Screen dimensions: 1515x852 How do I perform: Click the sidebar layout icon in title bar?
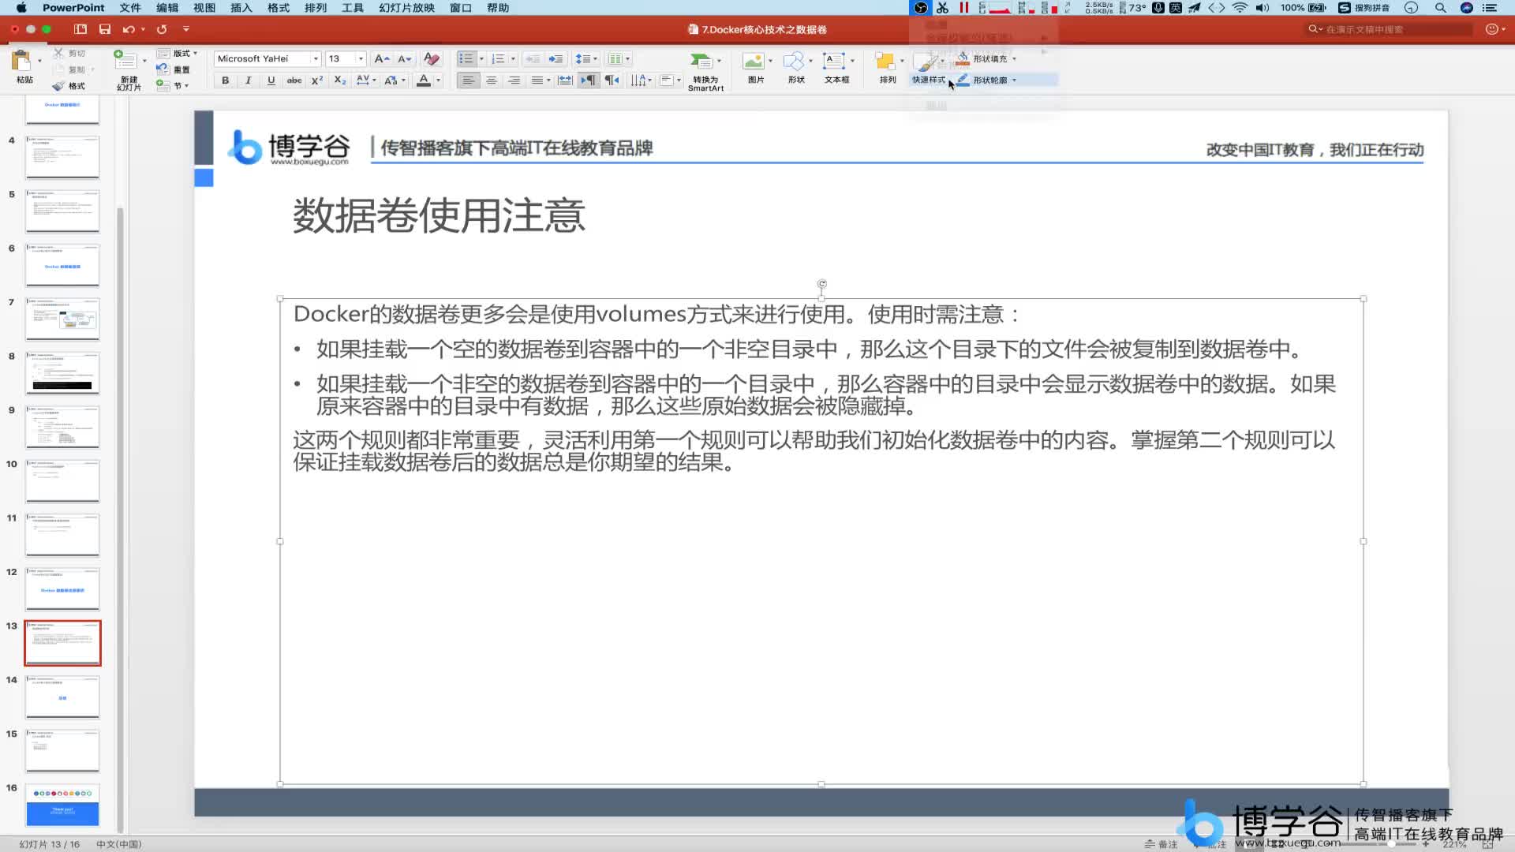coord(80,29)
